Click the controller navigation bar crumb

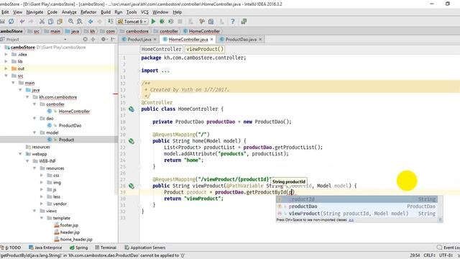pos(169,31)
